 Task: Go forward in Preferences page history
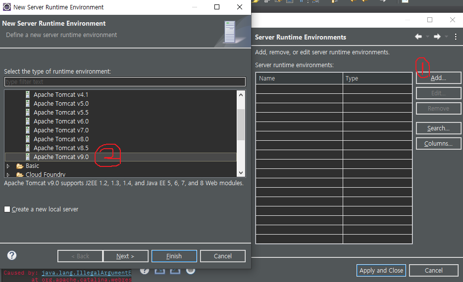point(437,37)
